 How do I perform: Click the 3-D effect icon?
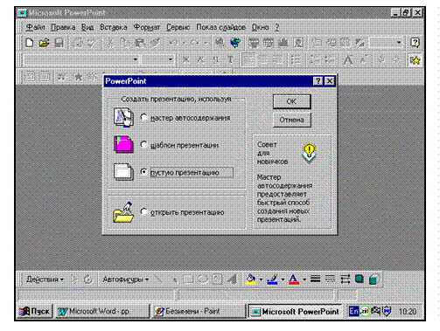point(374,279)
